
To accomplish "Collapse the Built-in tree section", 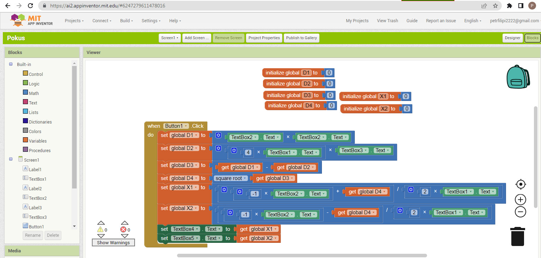I will coord(11,64).
